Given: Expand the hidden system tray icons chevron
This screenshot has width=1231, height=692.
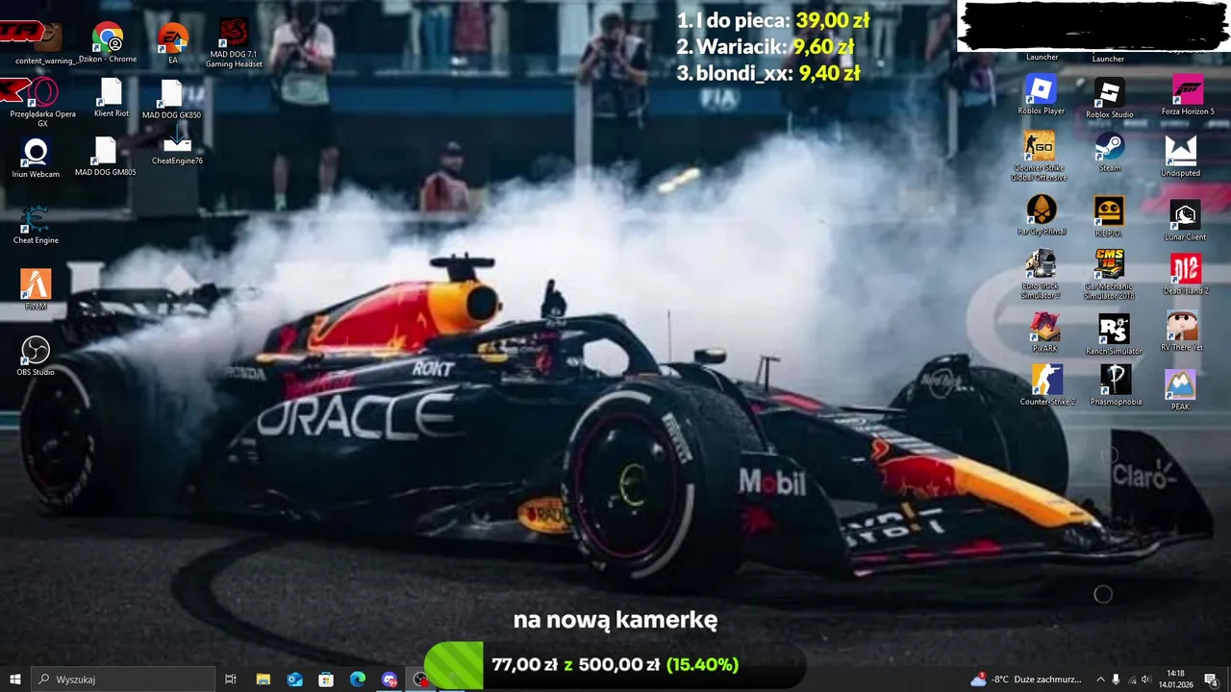Looking at the screenshot, I should (1100, 680).
